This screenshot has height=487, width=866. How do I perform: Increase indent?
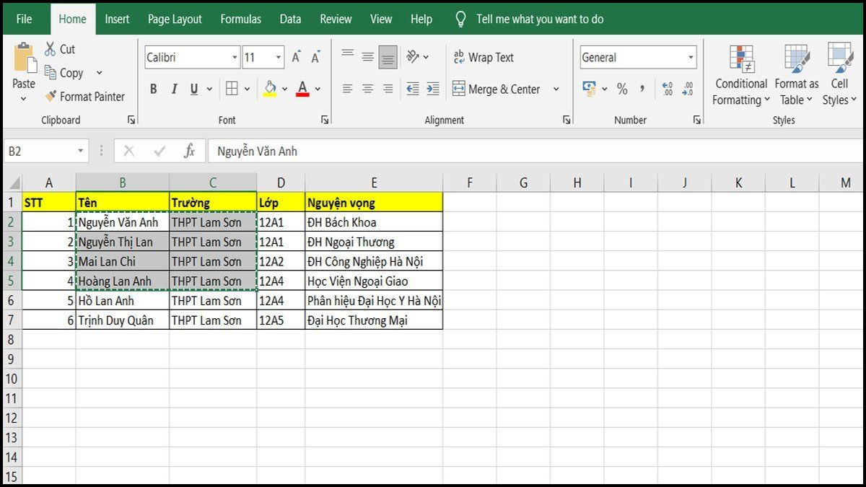[433, 89]
